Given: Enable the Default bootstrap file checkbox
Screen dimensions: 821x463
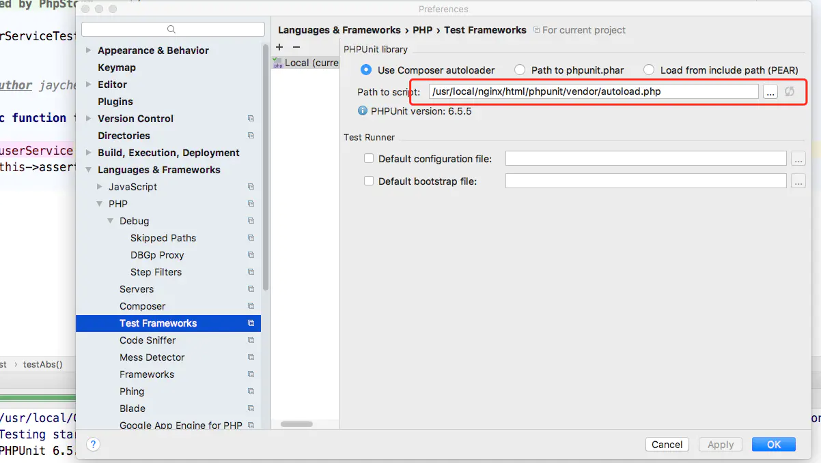Looking at the screenshot, I should 369,181.
